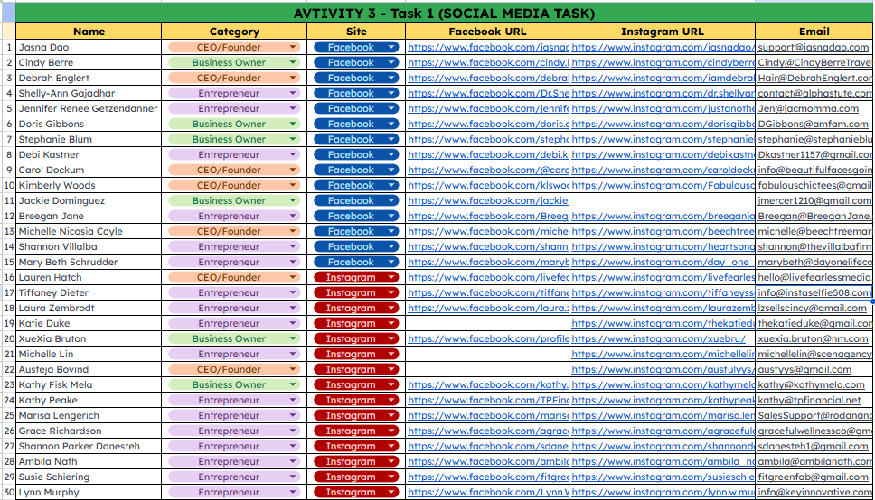Open Category dropdown for Austeja Bovind

pyautogui.click(x=292, y=369)
